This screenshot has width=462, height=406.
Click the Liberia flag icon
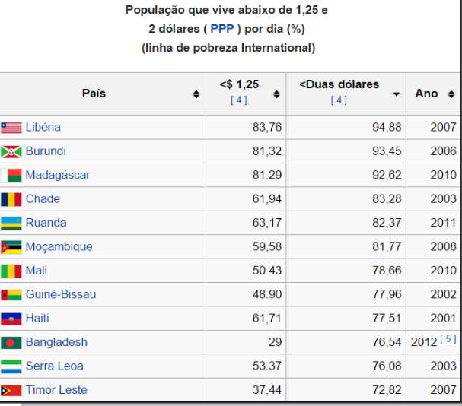(11, 128)
